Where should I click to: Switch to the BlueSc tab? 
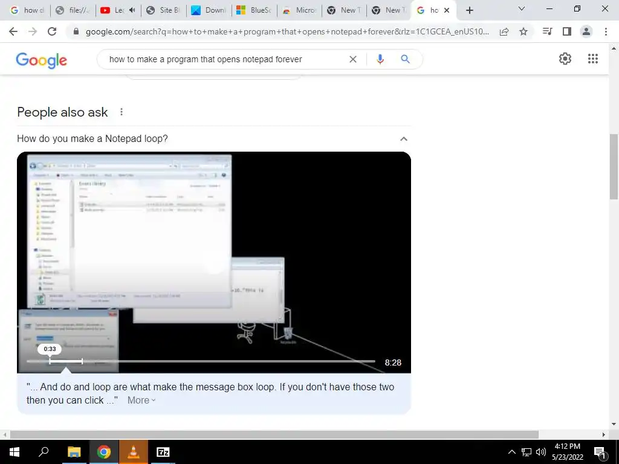coord(254,10)
